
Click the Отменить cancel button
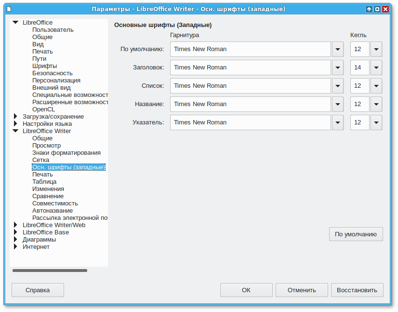[302, 290]
